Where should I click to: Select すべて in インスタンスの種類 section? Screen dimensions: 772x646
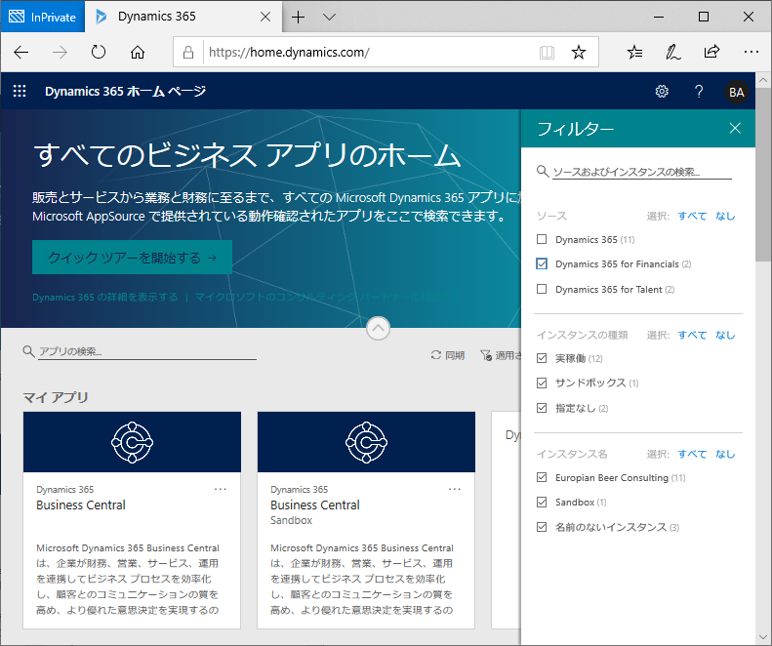(x=692, y=335)
